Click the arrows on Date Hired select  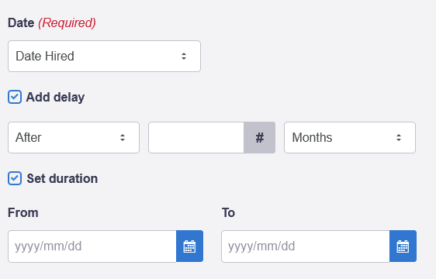pyautogui.click(x=184, y=57)
